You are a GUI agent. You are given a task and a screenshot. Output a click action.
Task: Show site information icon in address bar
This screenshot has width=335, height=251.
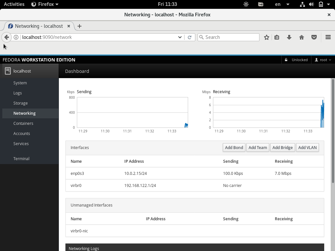(x=16, y=37)
